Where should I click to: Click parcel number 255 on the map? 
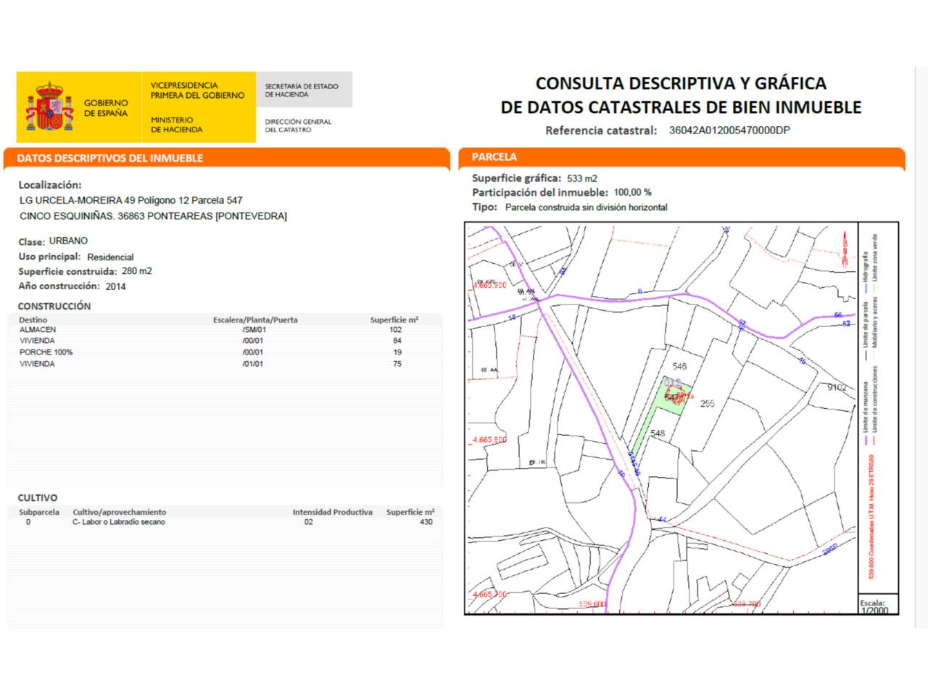pyautogui.click(x=708, y=404)
